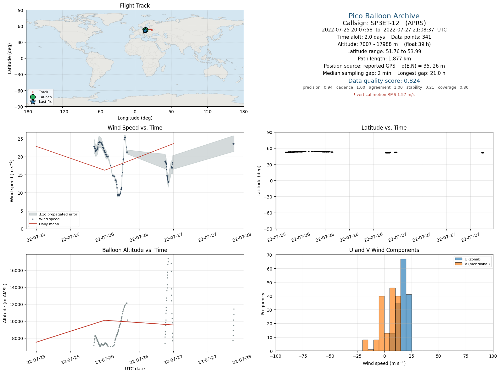Select the grey ±1σ propagated error swatch
Image resolution: width=500 pixels, height=374 pixels.
[x=33, y=214]
